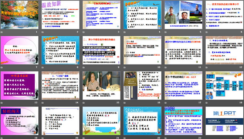Viewport: 244px width, 139px height.
Task: Select slide 8 thumbnail with blue snowflake background
Action: [60, 50]
